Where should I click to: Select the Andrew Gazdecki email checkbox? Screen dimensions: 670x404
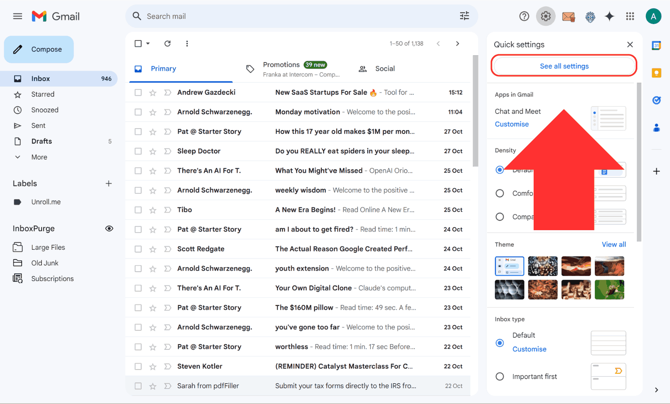click(x=138, y=93)
